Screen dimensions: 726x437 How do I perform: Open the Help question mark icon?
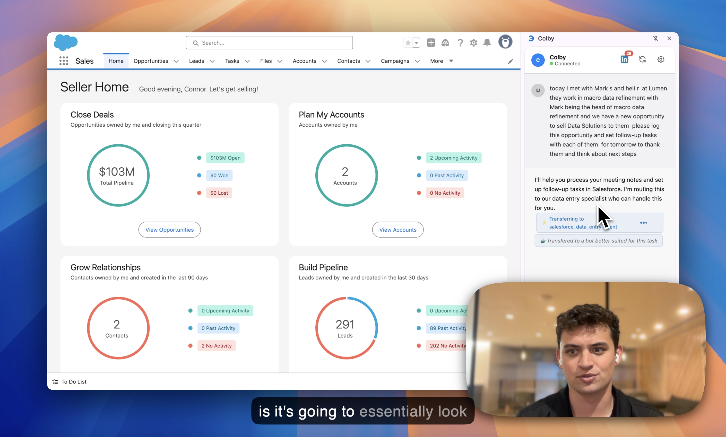pyautogui.click(x=460, y=43)
